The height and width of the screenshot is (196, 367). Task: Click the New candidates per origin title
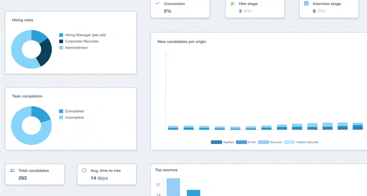click(x=182, y=42)
